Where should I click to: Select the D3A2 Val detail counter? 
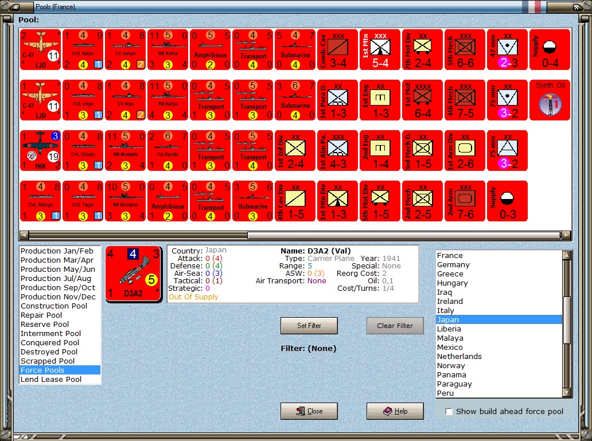point(134,274)
